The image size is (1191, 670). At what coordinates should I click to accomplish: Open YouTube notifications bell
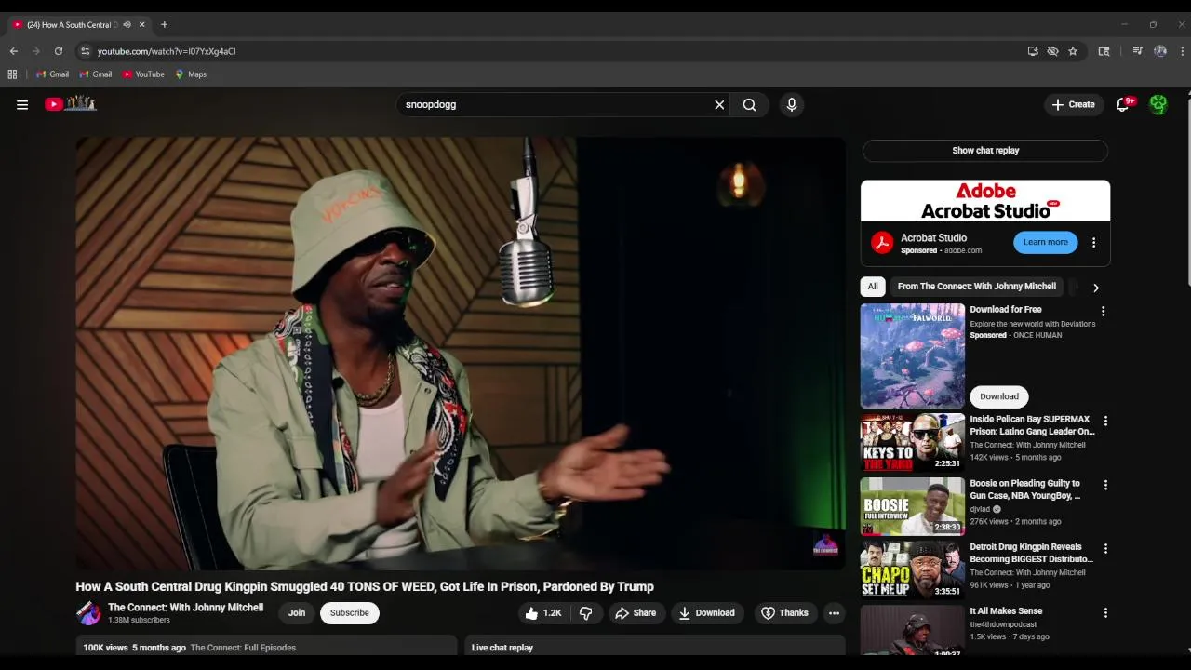tap(1123, 105)
